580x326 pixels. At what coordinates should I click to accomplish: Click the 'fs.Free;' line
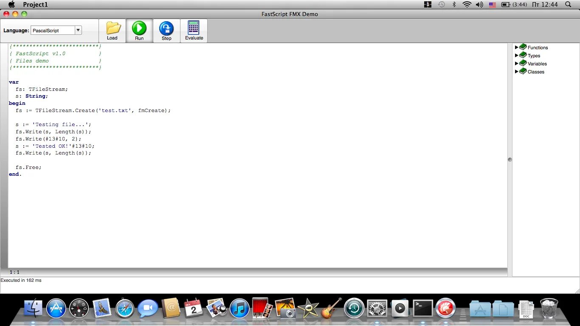pos(29,167)
